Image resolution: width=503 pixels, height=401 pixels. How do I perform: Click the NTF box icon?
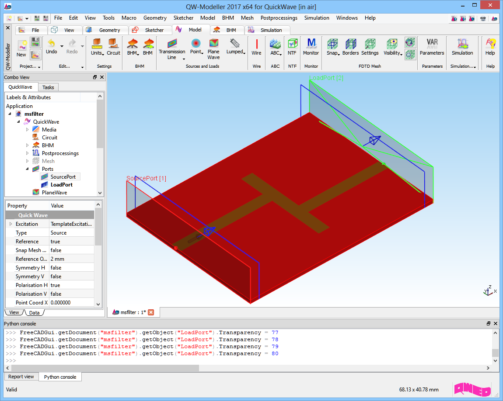coord(292,44)
